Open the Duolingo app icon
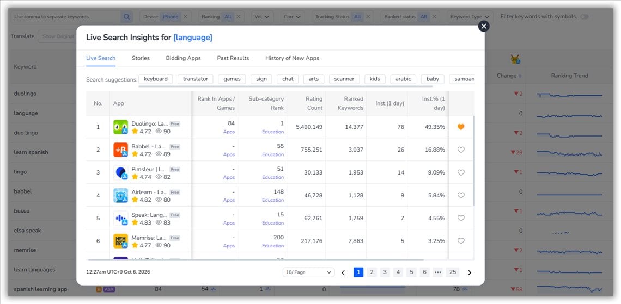The width and height of the screenshot is (621, 304). pyautogui.click(x=120, y=127)
